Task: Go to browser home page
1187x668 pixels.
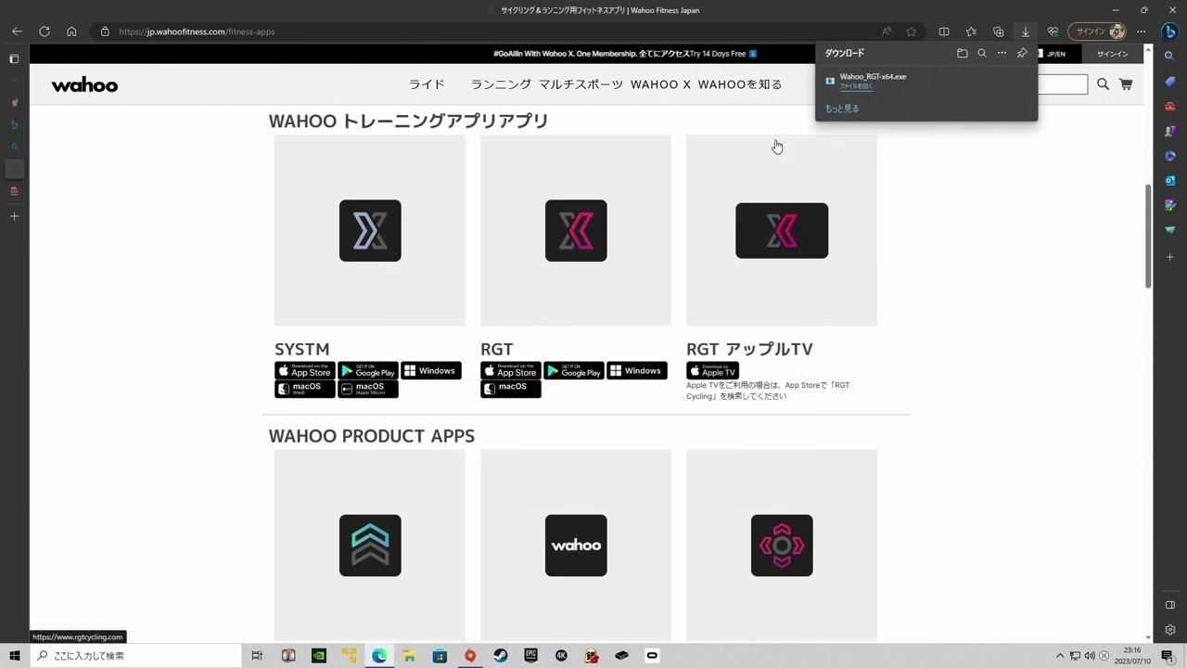Action: point(71,32)
